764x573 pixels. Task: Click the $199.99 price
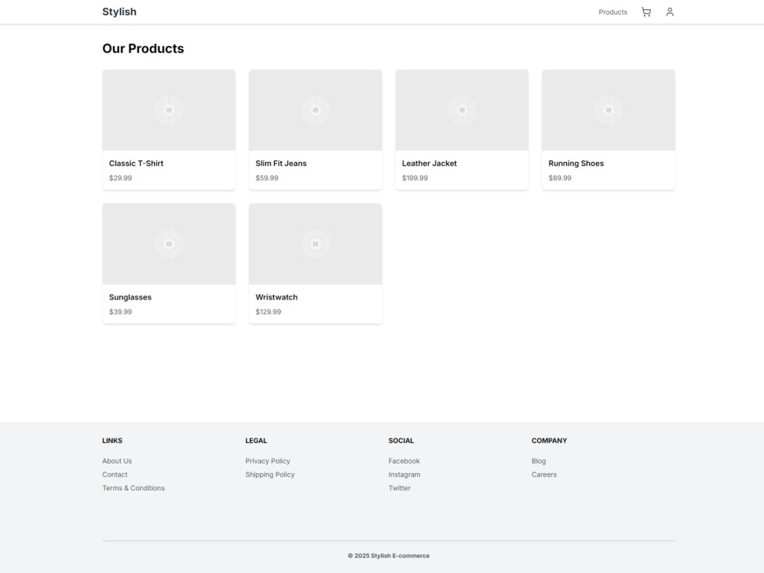tap(415, 178)
